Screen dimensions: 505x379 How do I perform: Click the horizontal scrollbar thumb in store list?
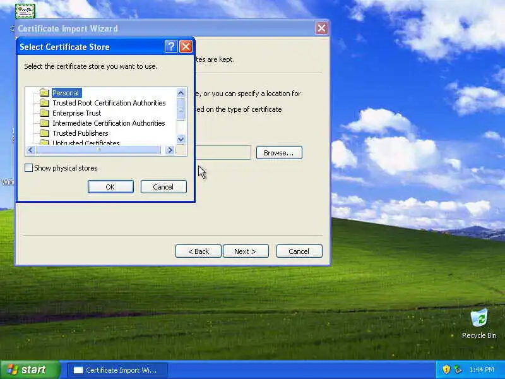pyautogui.click(x=98, y=150)
